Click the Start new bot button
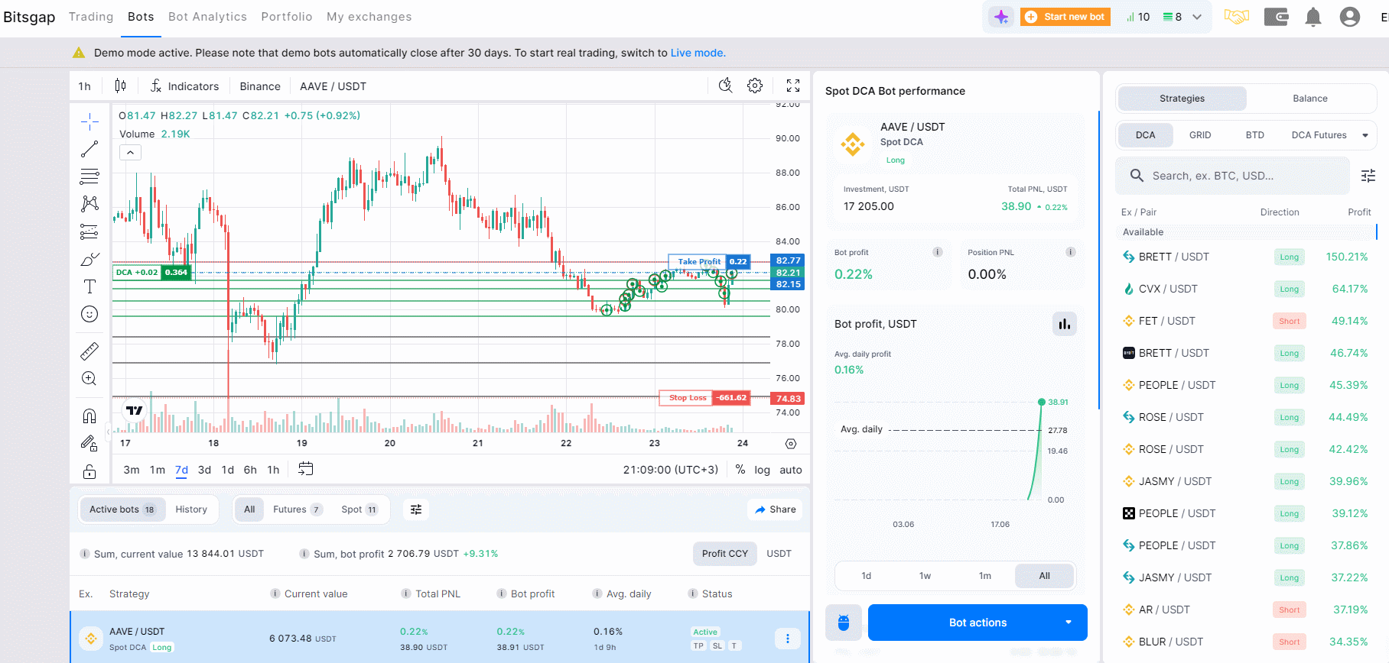The width and height of the screenshot is (1389, 663). 1065,17
